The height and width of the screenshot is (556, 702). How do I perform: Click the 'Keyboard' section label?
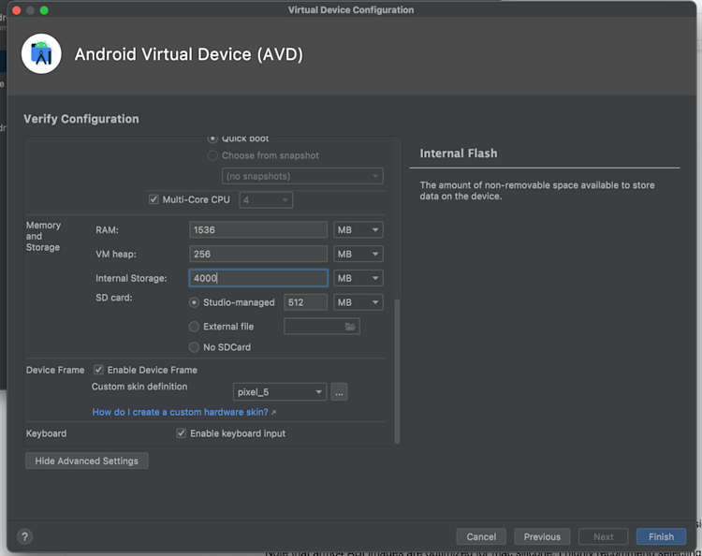tap(46, 433)
